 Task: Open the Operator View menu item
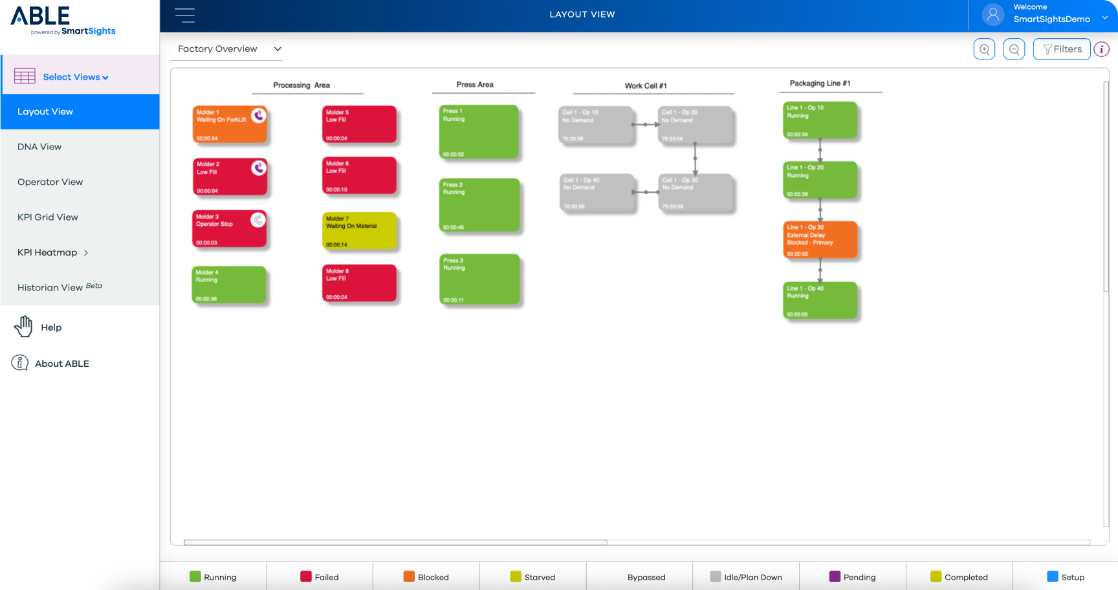[50, 182]
